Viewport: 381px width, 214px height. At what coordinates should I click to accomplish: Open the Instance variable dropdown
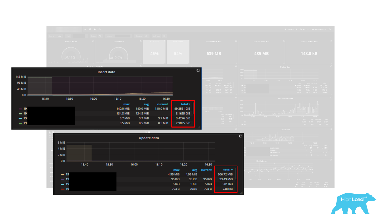[x=123, y=36]
